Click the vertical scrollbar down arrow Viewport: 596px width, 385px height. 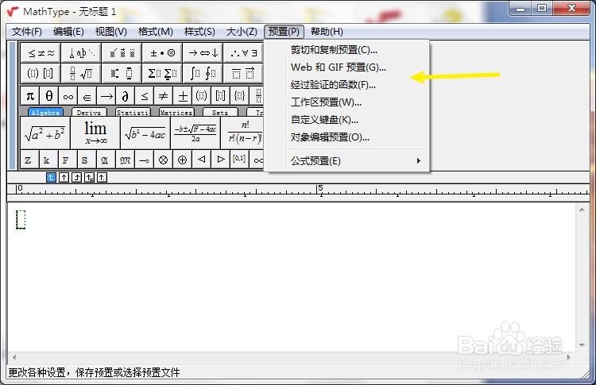[582, 345]
